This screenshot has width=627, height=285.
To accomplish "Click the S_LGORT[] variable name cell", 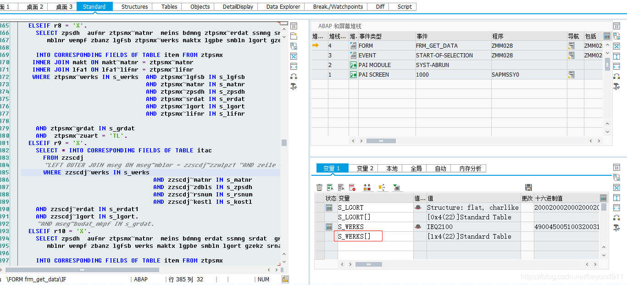I will (x=375, y=217).
